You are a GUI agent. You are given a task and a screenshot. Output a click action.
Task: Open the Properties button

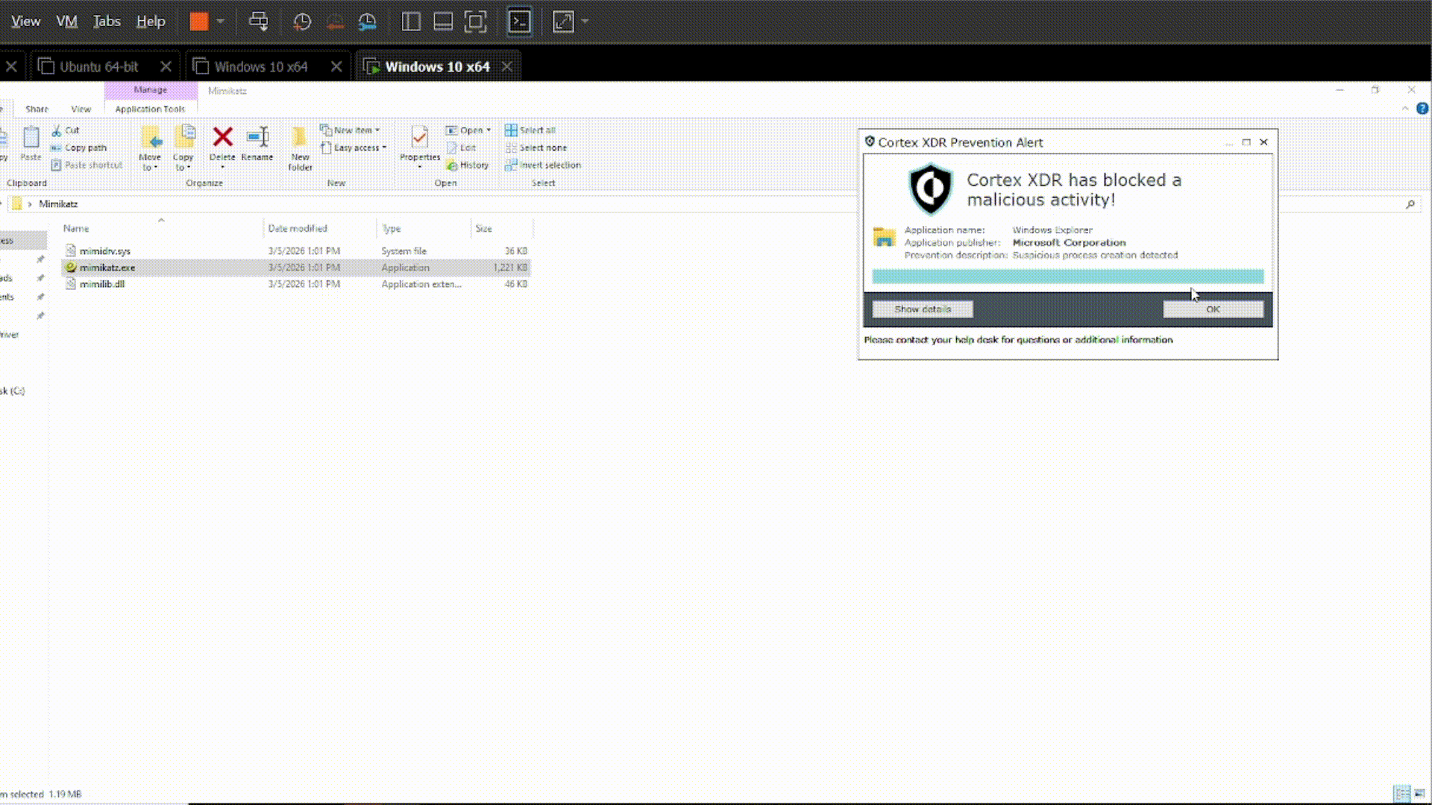(420, 146)
